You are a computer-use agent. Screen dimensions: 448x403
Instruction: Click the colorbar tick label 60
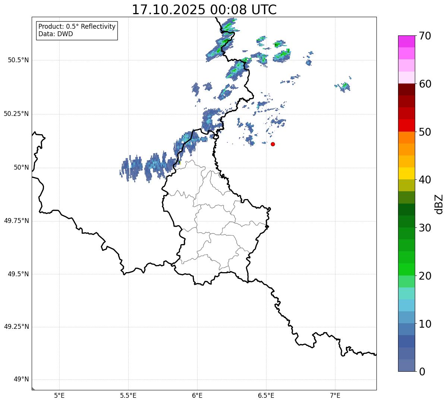(425, 84)
